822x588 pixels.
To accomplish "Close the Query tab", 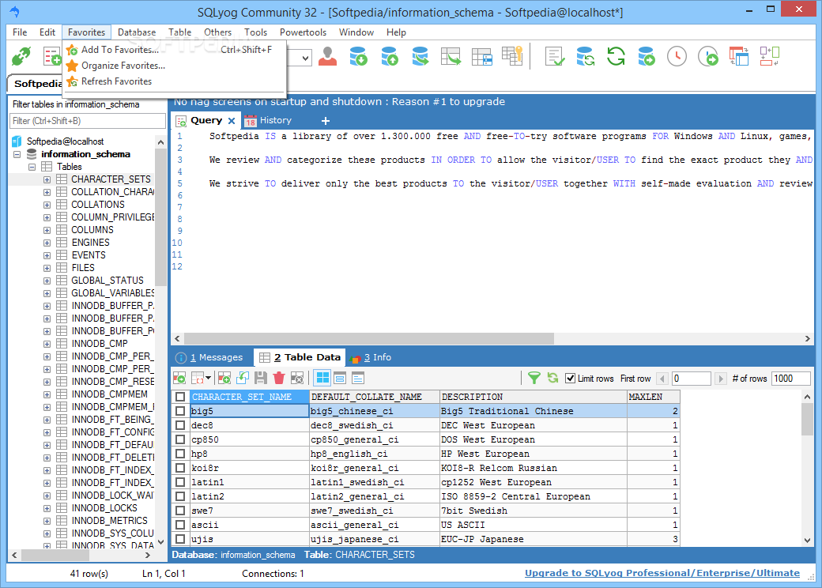I will point(232,121).
